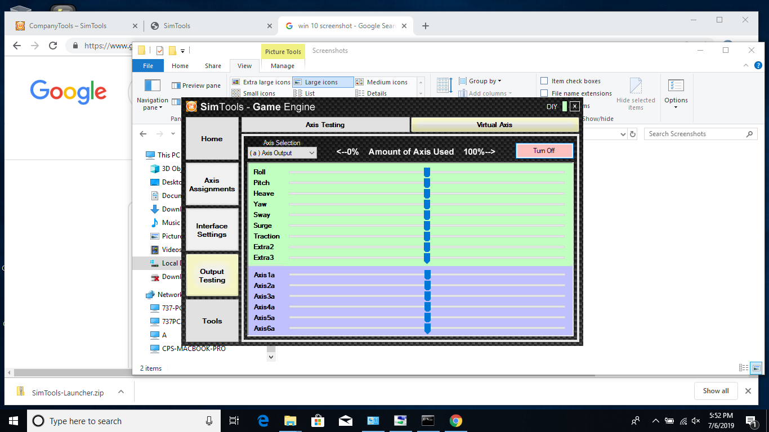Click the SimTools logo in title bar
Image resolution: width=769 pixels, height=432 pixels.
click(191, 106)
